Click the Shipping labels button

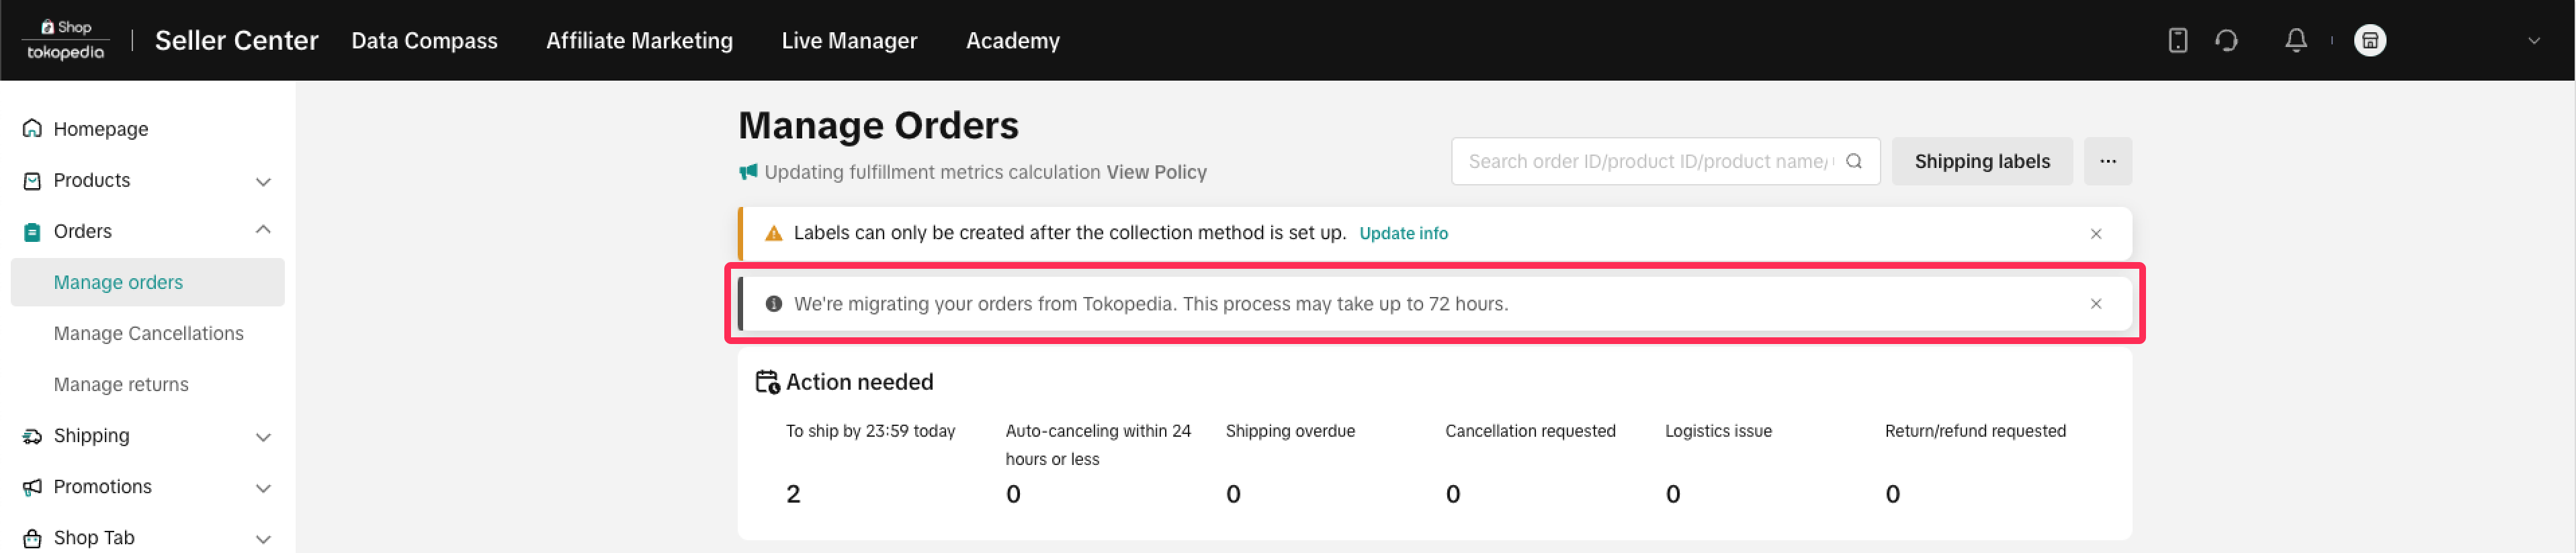tap(1981, 162)
